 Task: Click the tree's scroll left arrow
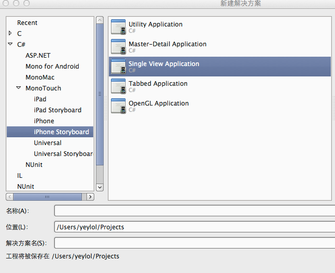(9, 197)
